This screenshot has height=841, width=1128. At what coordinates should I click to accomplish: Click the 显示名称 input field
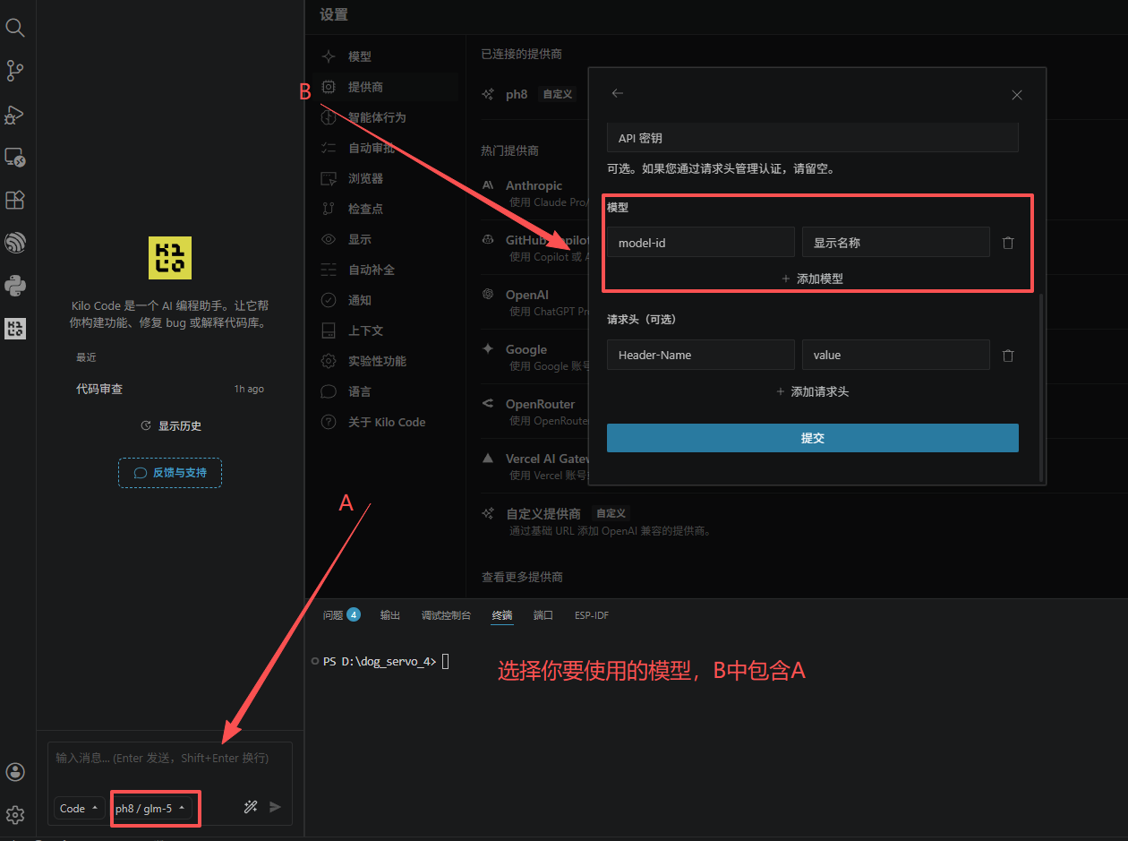point(896,243)
